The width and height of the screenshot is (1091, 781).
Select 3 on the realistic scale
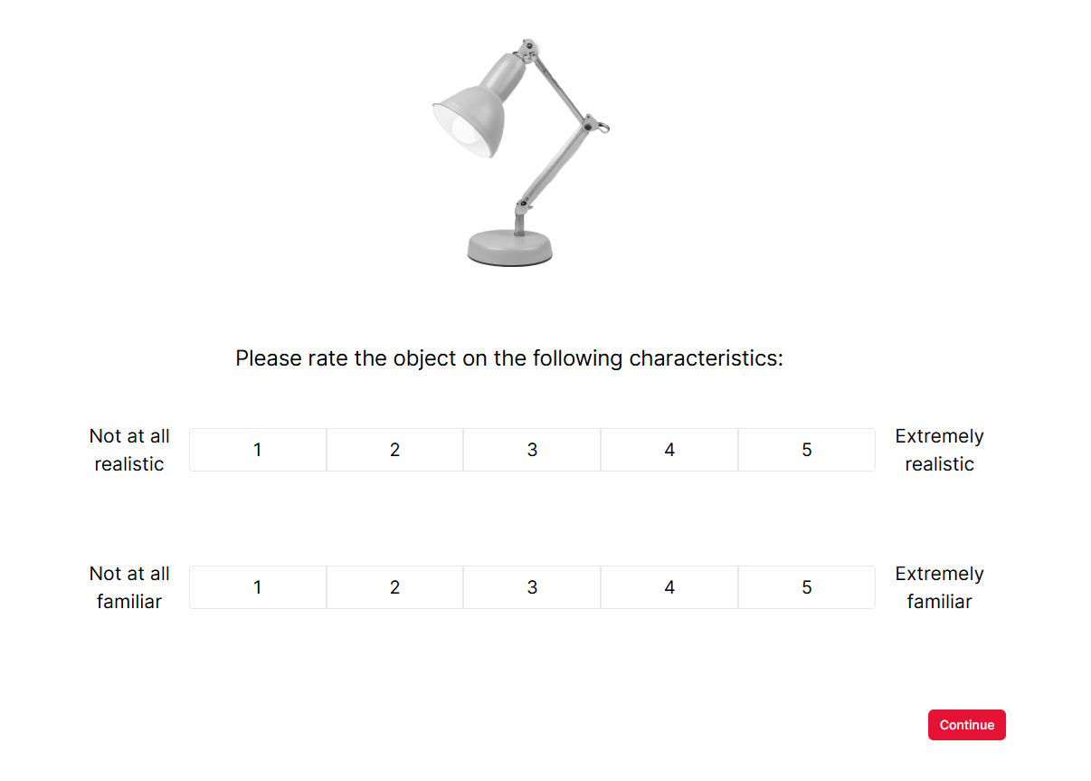coord(532,450)
